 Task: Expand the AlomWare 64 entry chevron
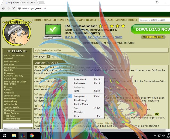coord(36,78)
